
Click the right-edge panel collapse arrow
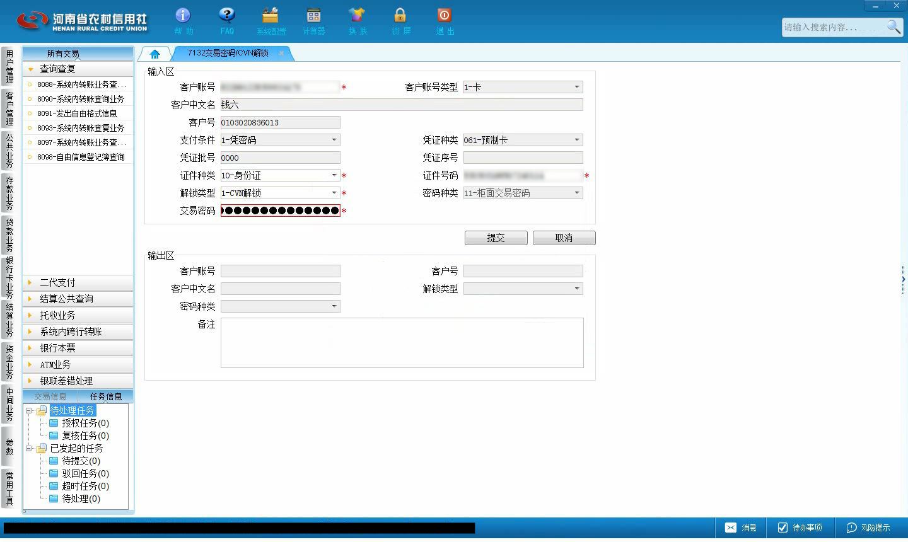(x=904, y=279)
